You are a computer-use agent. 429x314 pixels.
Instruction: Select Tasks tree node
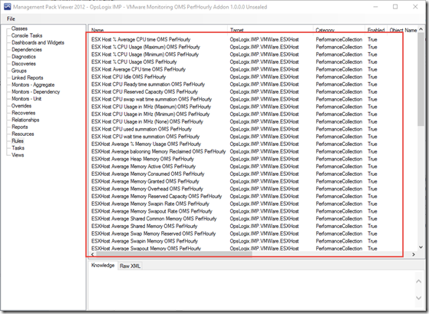(18, 148)
